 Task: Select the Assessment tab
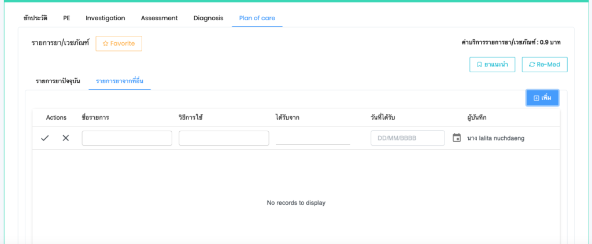point(160,18)
